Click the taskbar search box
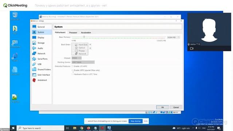The height and width of the screenshot is (131, 233). (x=40, y=128)
